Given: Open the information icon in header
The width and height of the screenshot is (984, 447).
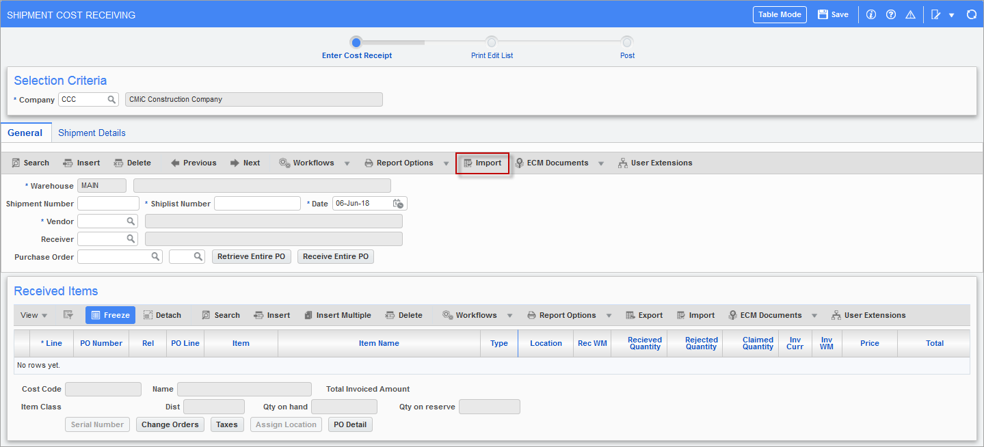Looking at the screenshot, I should click(870, 14).
